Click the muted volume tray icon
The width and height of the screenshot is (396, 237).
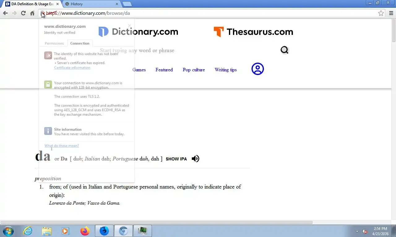pos(365,231)
